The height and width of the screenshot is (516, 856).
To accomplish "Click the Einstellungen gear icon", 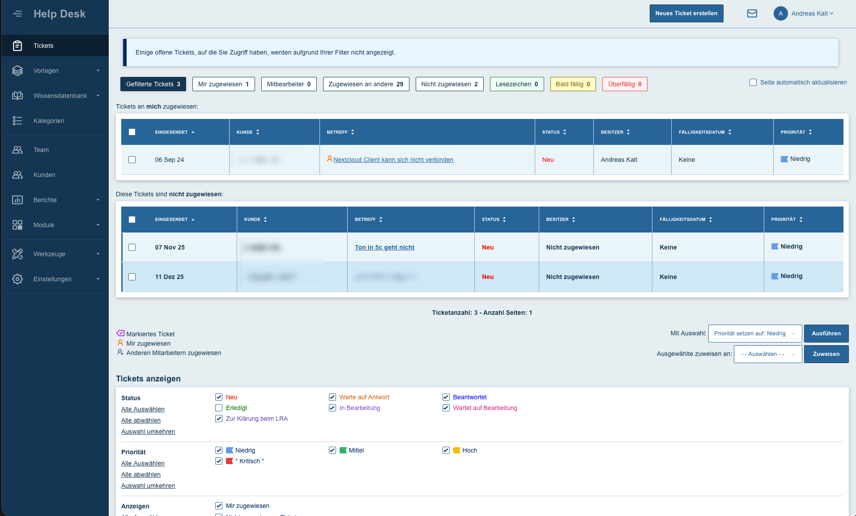I will 17,279.
